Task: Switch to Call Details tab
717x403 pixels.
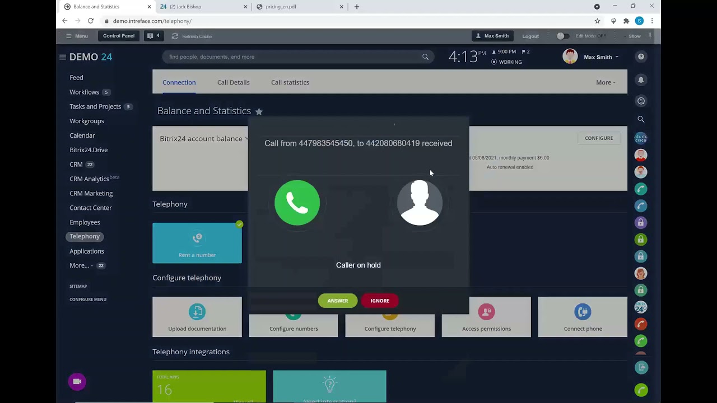Action: pyautogui.click(x=234, y=82)
